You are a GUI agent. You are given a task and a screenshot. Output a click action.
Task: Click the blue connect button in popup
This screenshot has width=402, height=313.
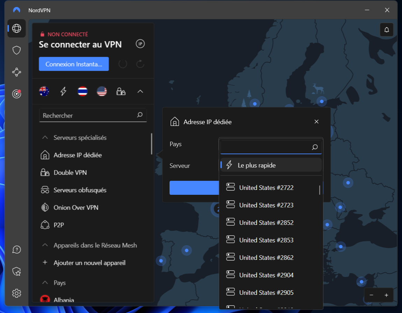[194, 188]
